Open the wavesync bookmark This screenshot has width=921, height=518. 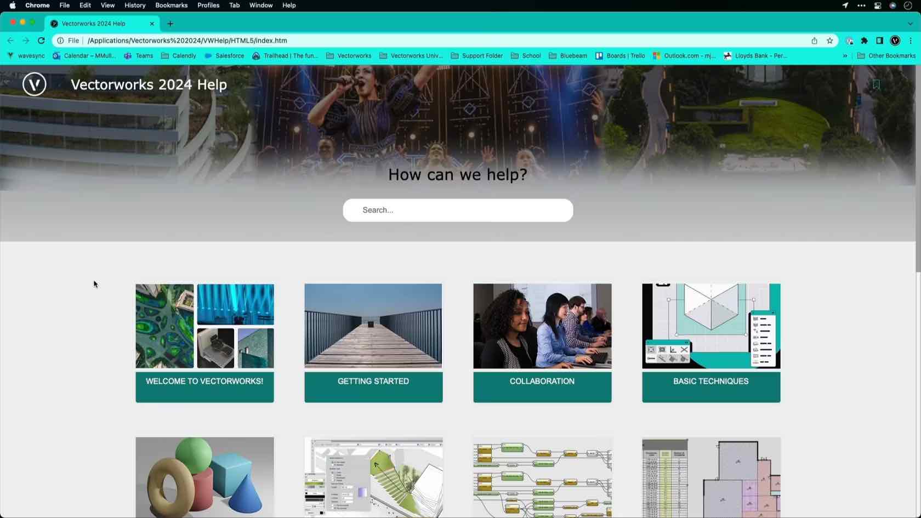click(x=26, y=56)
